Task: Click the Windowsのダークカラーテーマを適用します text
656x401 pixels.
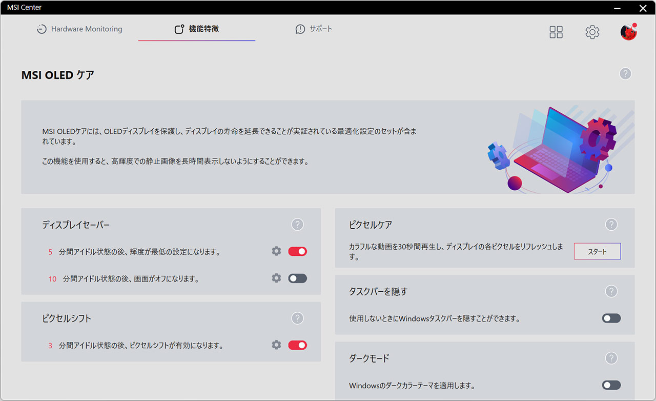Action: (x=412, y=385)
